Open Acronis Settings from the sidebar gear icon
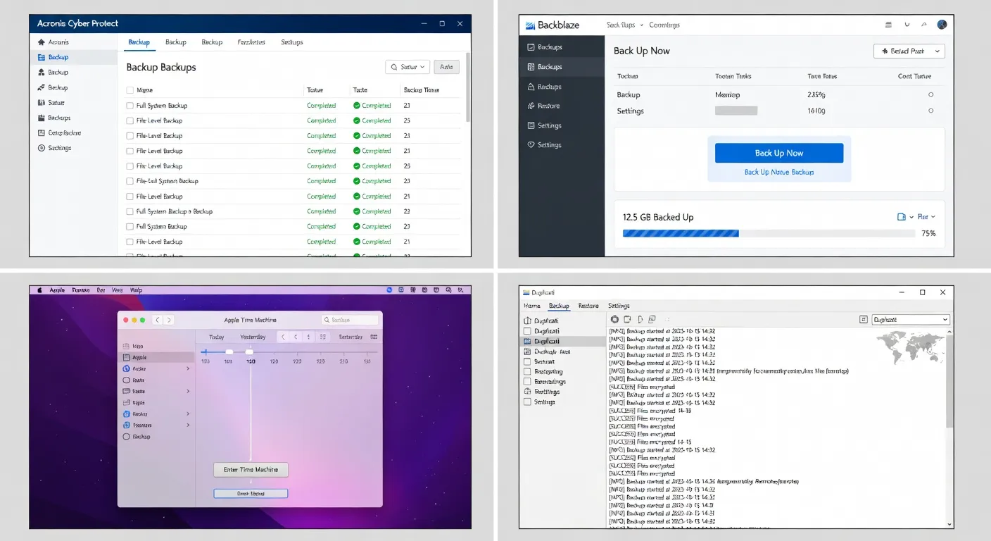Screen dimensions: 991x541 42,147
